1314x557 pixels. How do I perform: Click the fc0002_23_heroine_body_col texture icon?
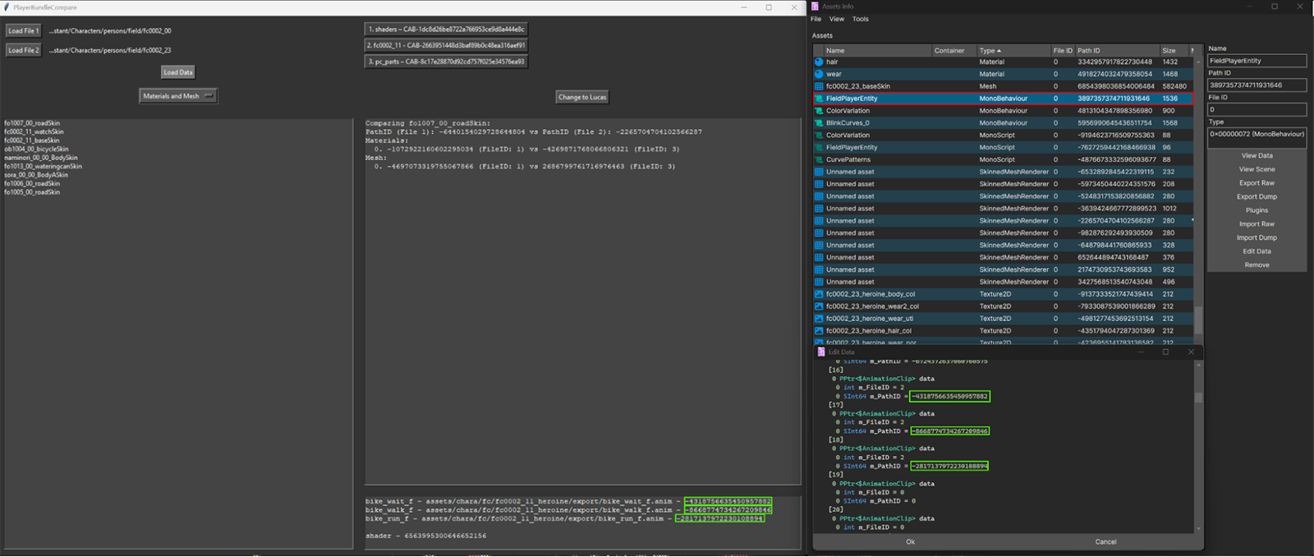click(x=819, y=294)
